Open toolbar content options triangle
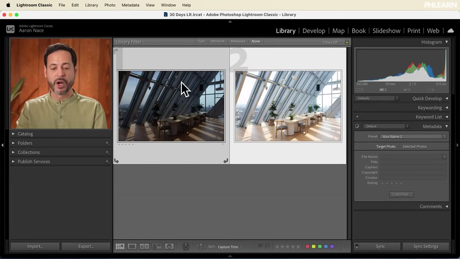 tap(346, 247)
